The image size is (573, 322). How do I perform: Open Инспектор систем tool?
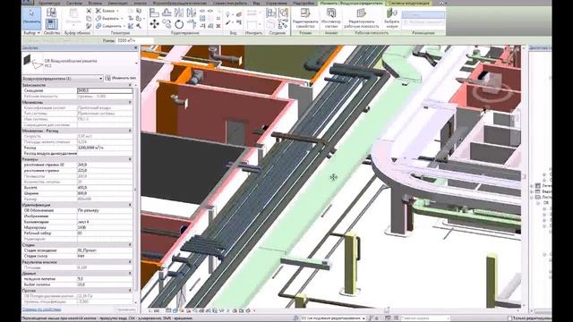(331, 18)
